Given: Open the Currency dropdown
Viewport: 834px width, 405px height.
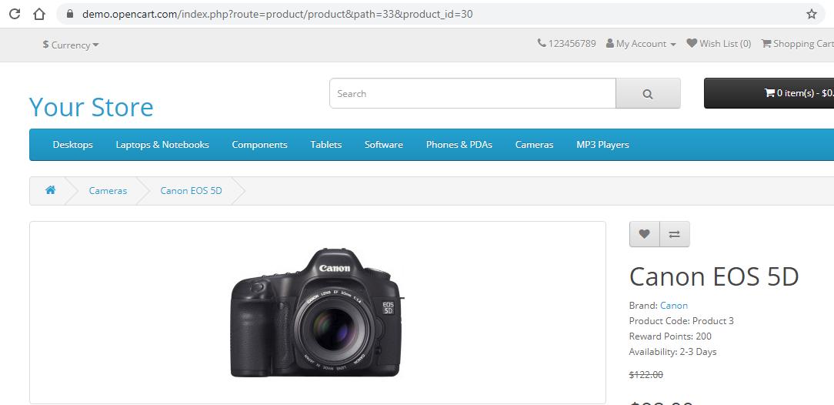Looking at the screenshot, I should 71,45.
